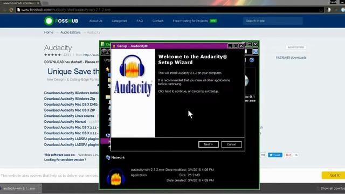Click the browser reload icon
345x194 pixels.
click(x=11, y=10)
